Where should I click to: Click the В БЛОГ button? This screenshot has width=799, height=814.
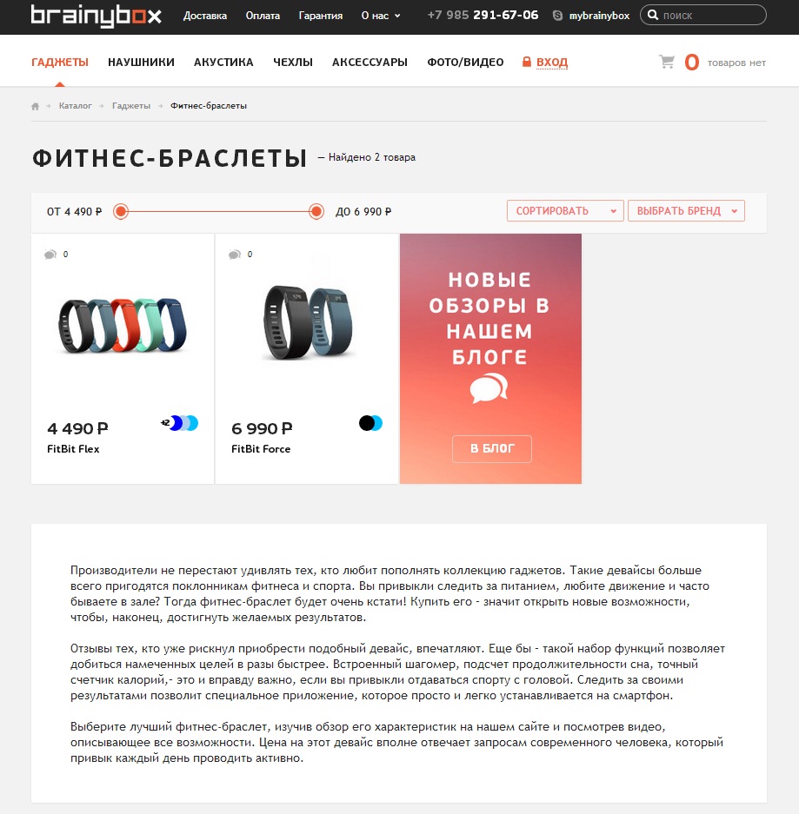pyautogui.click(x=492, y=448)
